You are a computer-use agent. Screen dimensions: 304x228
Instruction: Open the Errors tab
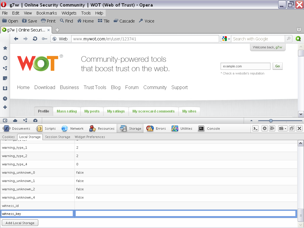click(x=156, y=128)
